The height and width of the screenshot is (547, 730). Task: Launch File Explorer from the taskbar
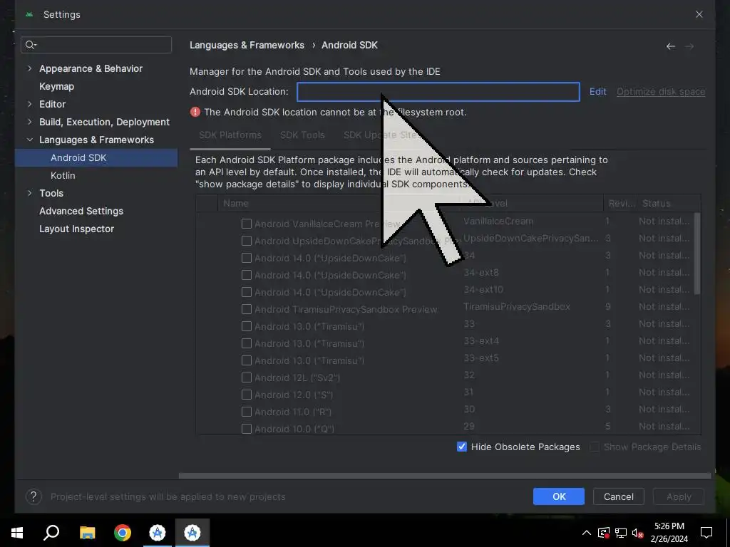[87, 533]
